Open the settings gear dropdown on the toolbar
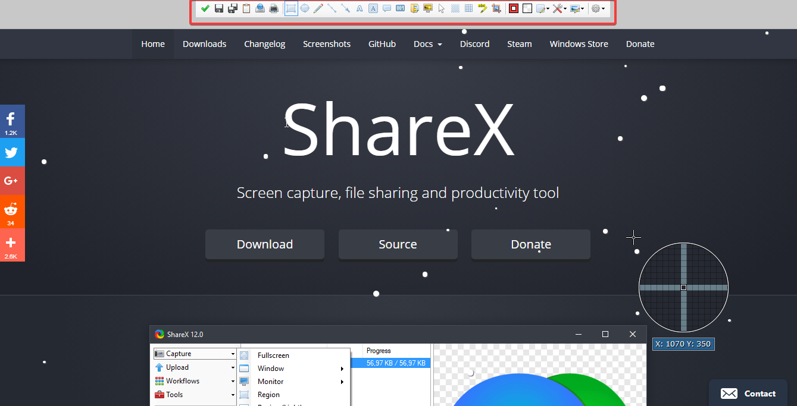 coord(597,8)
